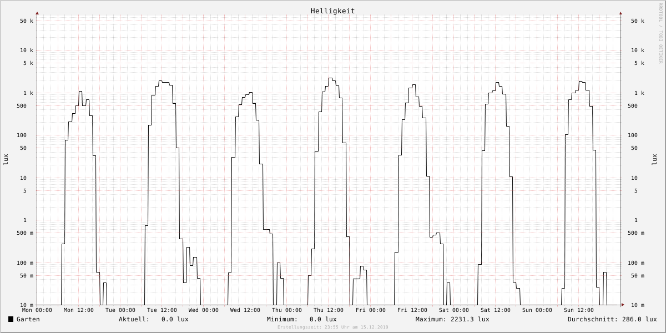This screenshot has height=333, width=666.
Task: Click the Tue 12:00 time axis label
Action: click(x=162, y=310)
